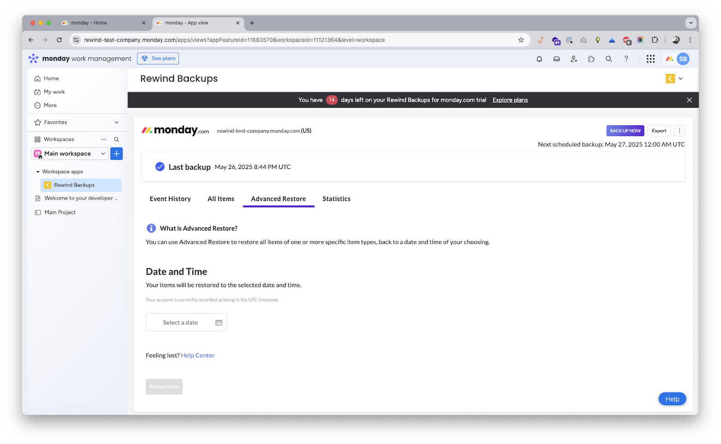
Task: Search workspaces with the magnifier icon
Action: (116, 139)
